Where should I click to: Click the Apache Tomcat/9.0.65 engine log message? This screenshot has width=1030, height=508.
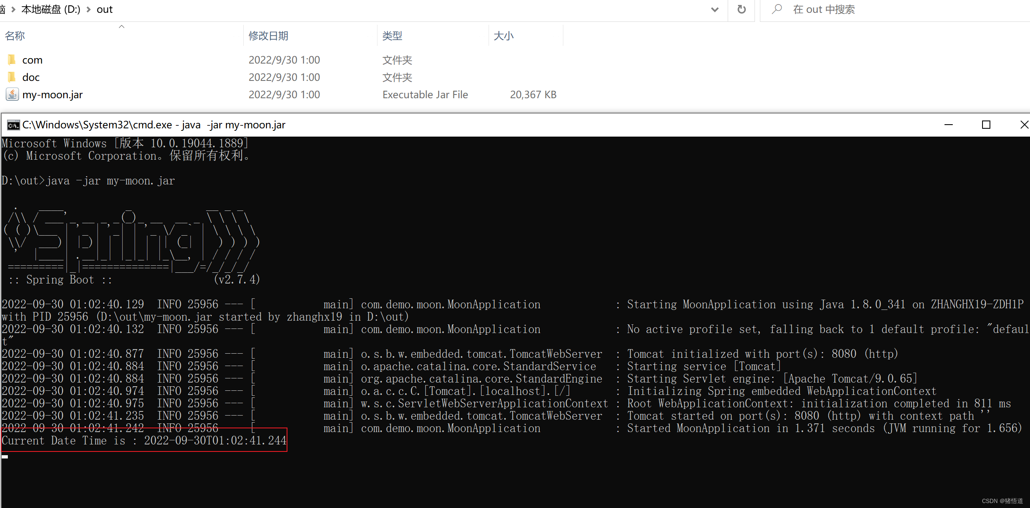(x=772, y=378)
